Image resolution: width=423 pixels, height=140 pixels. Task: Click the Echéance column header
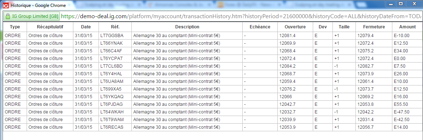(260, 27)
